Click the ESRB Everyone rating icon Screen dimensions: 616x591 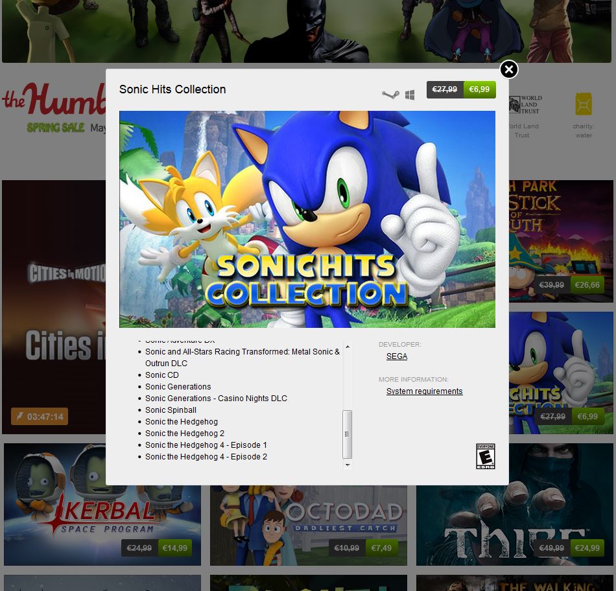(x=485, y=456)
